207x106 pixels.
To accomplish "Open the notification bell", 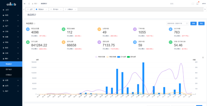I will 197,4.
